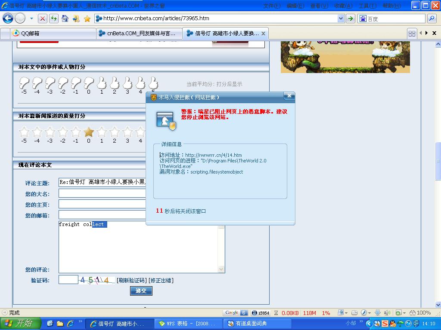This screenshot has width=441, height=330.
Task: Rate the event -3 thumbs down
Action: click(x=50, y=83)
